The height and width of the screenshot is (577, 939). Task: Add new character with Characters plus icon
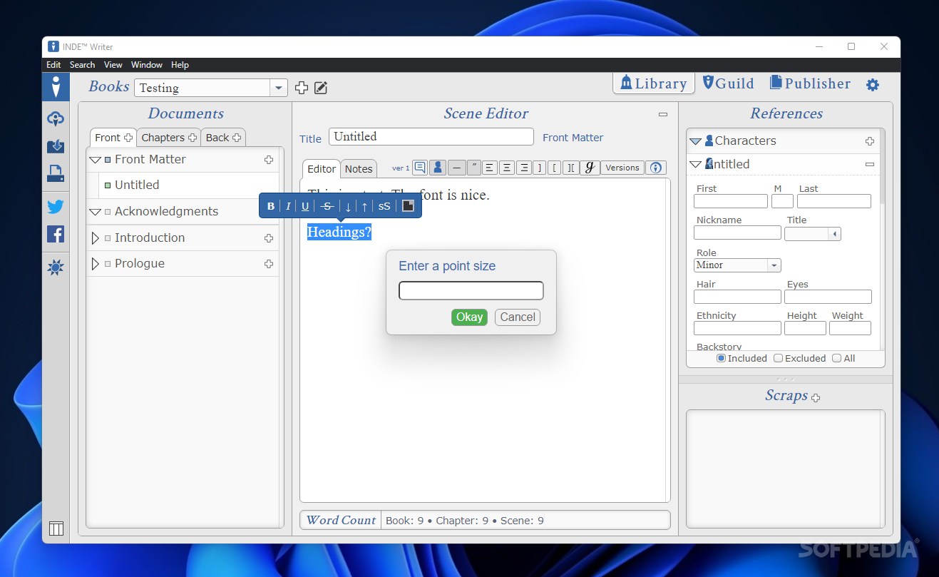[x=870, y=141]
